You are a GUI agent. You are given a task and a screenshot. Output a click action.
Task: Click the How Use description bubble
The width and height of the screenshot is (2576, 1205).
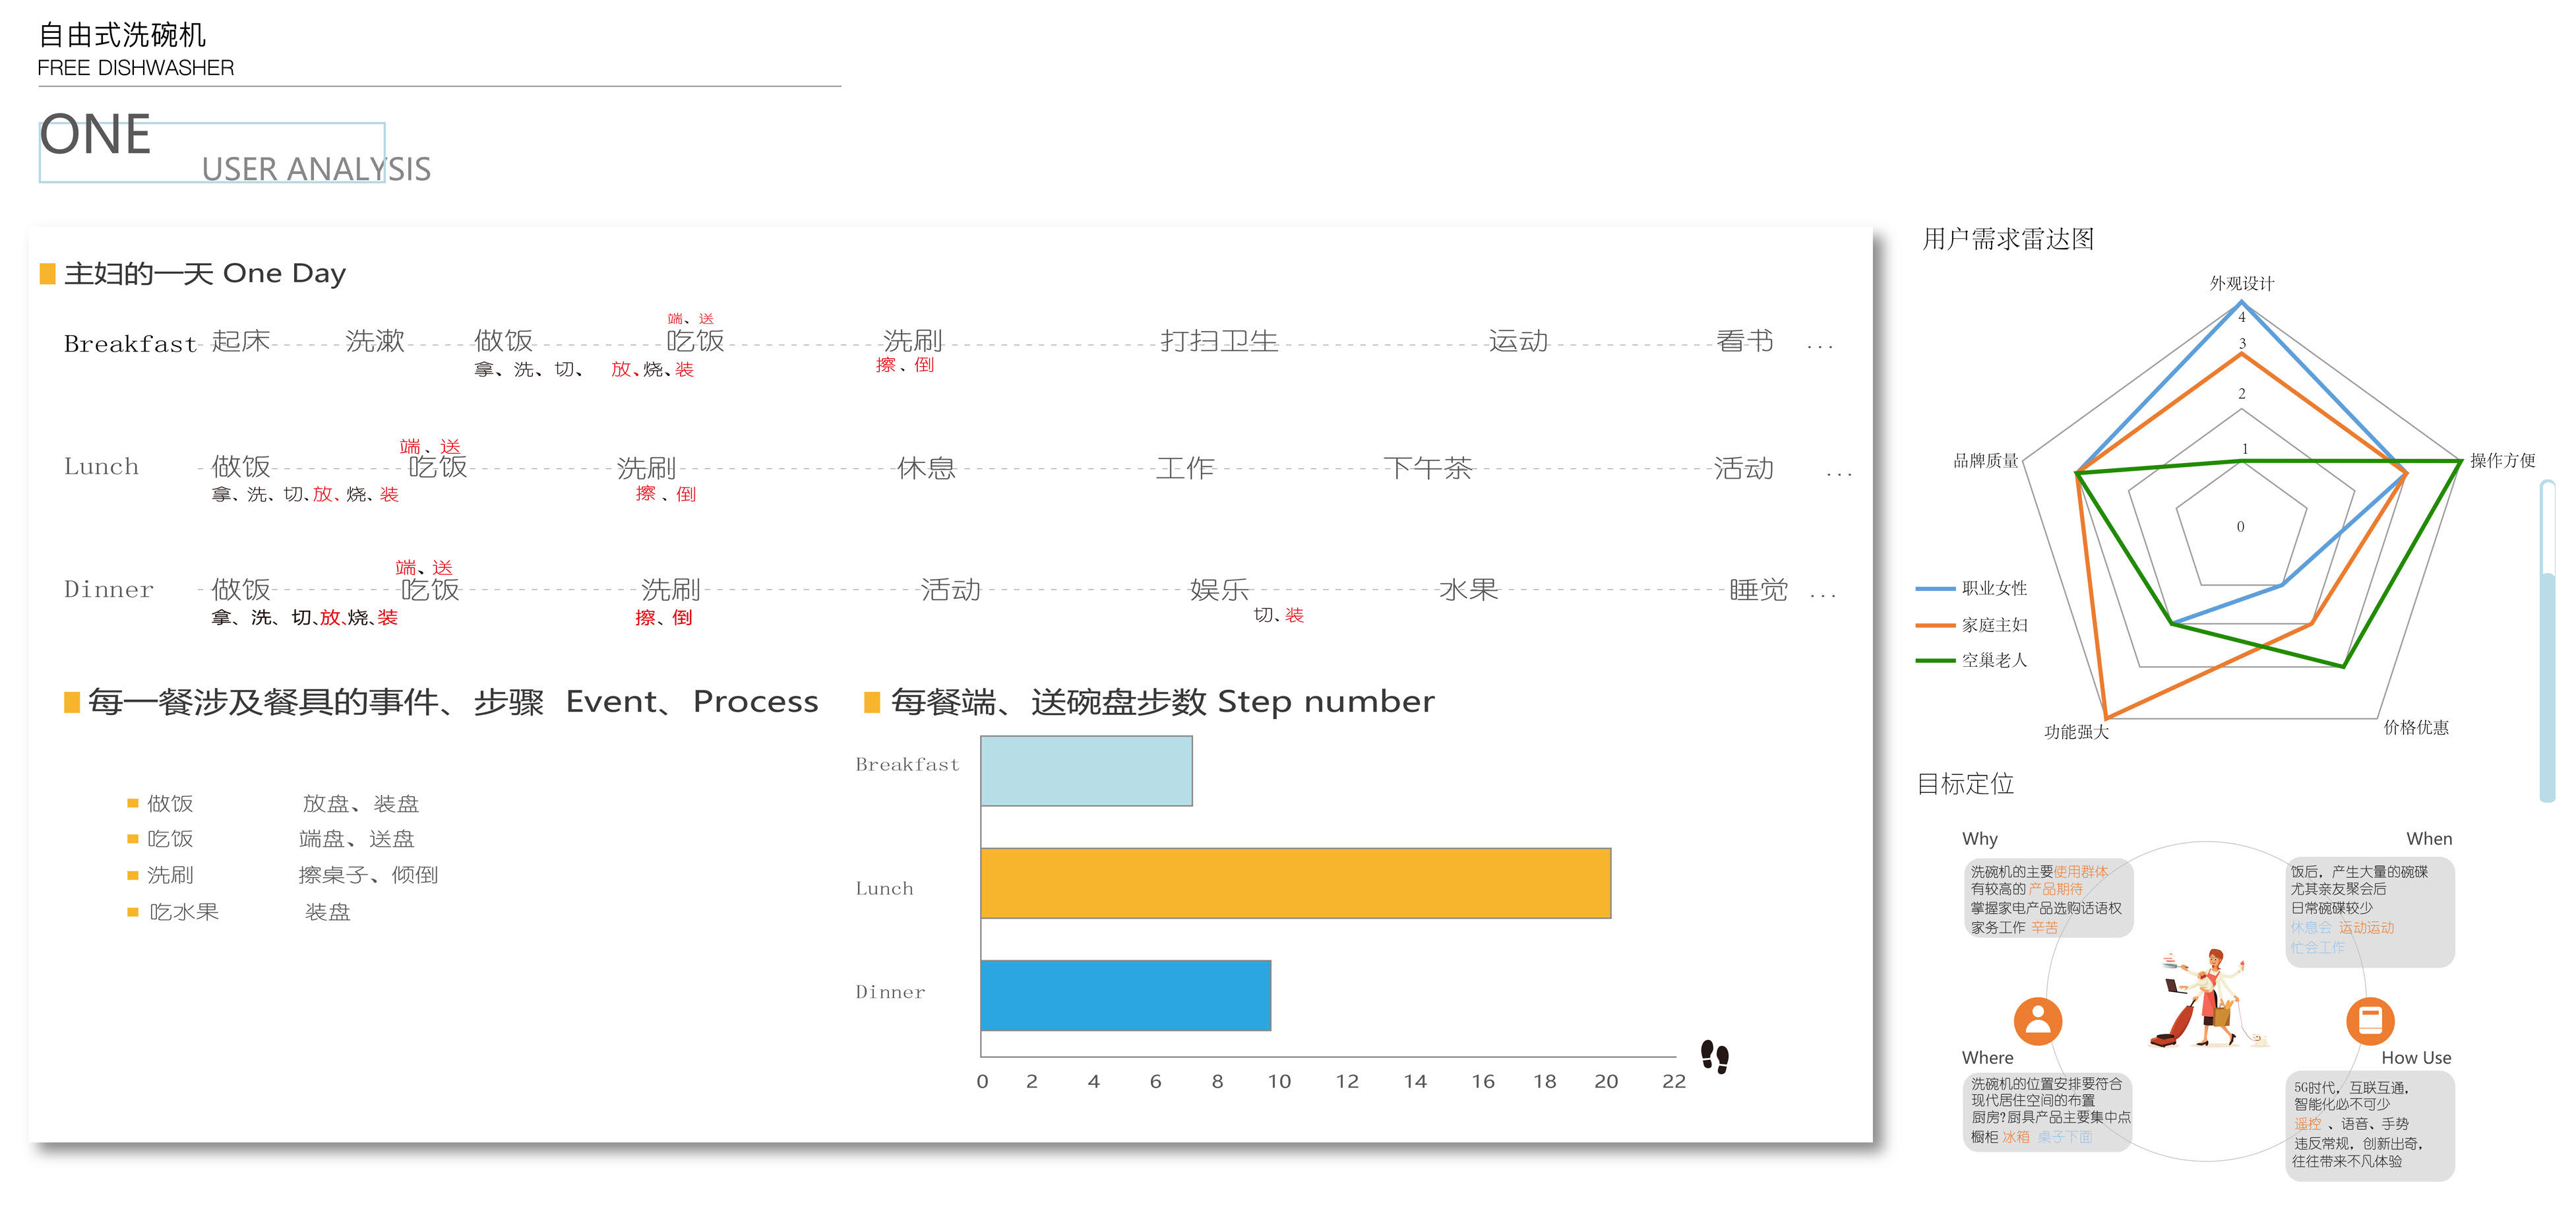coord(2369,1125)
